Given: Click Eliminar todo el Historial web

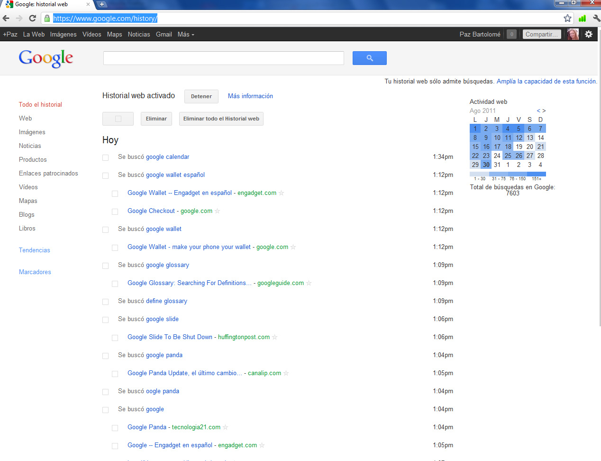Looking at the screenshot, I should [x=221, y=119].
